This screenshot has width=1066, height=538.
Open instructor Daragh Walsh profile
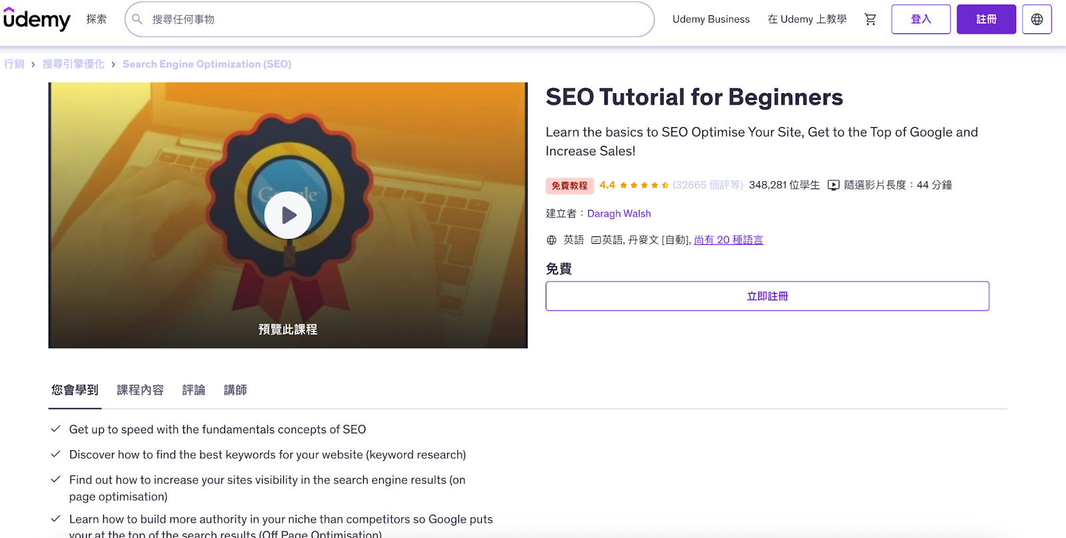[619, 214]
